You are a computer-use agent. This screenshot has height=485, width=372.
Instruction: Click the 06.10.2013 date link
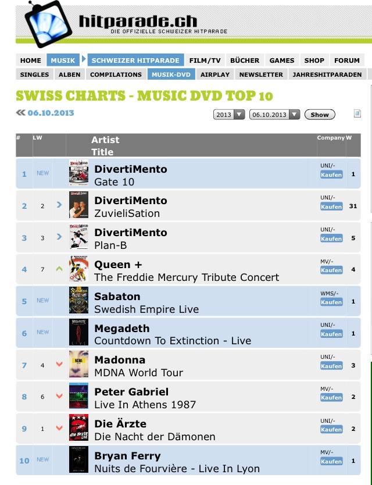[x=51, y=113]
